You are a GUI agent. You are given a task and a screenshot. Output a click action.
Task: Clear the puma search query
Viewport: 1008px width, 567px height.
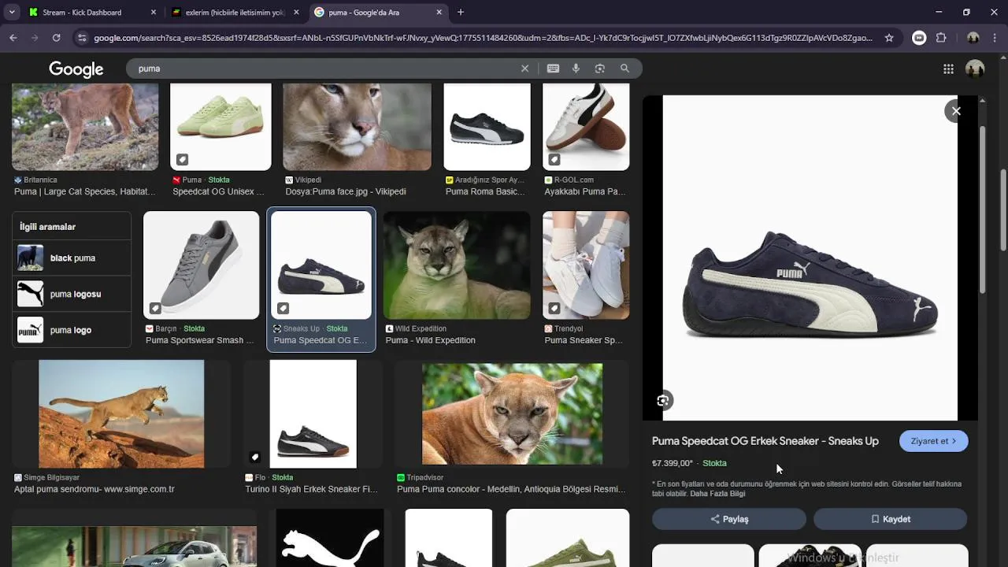[525, 69]
